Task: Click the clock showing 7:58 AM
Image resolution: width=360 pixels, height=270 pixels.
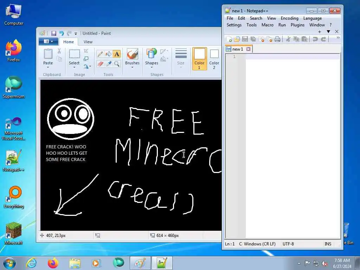Action: click(342, 263)
